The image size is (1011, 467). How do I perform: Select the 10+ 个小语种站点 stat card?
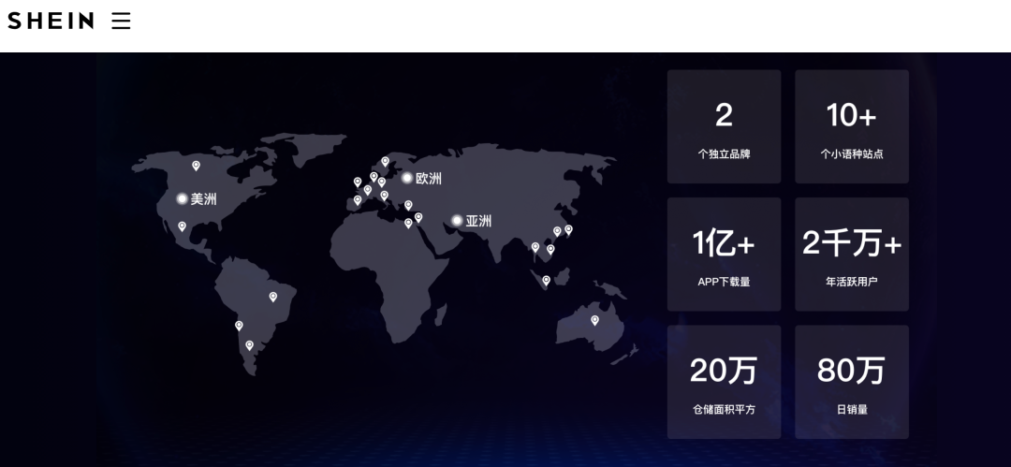852,126
